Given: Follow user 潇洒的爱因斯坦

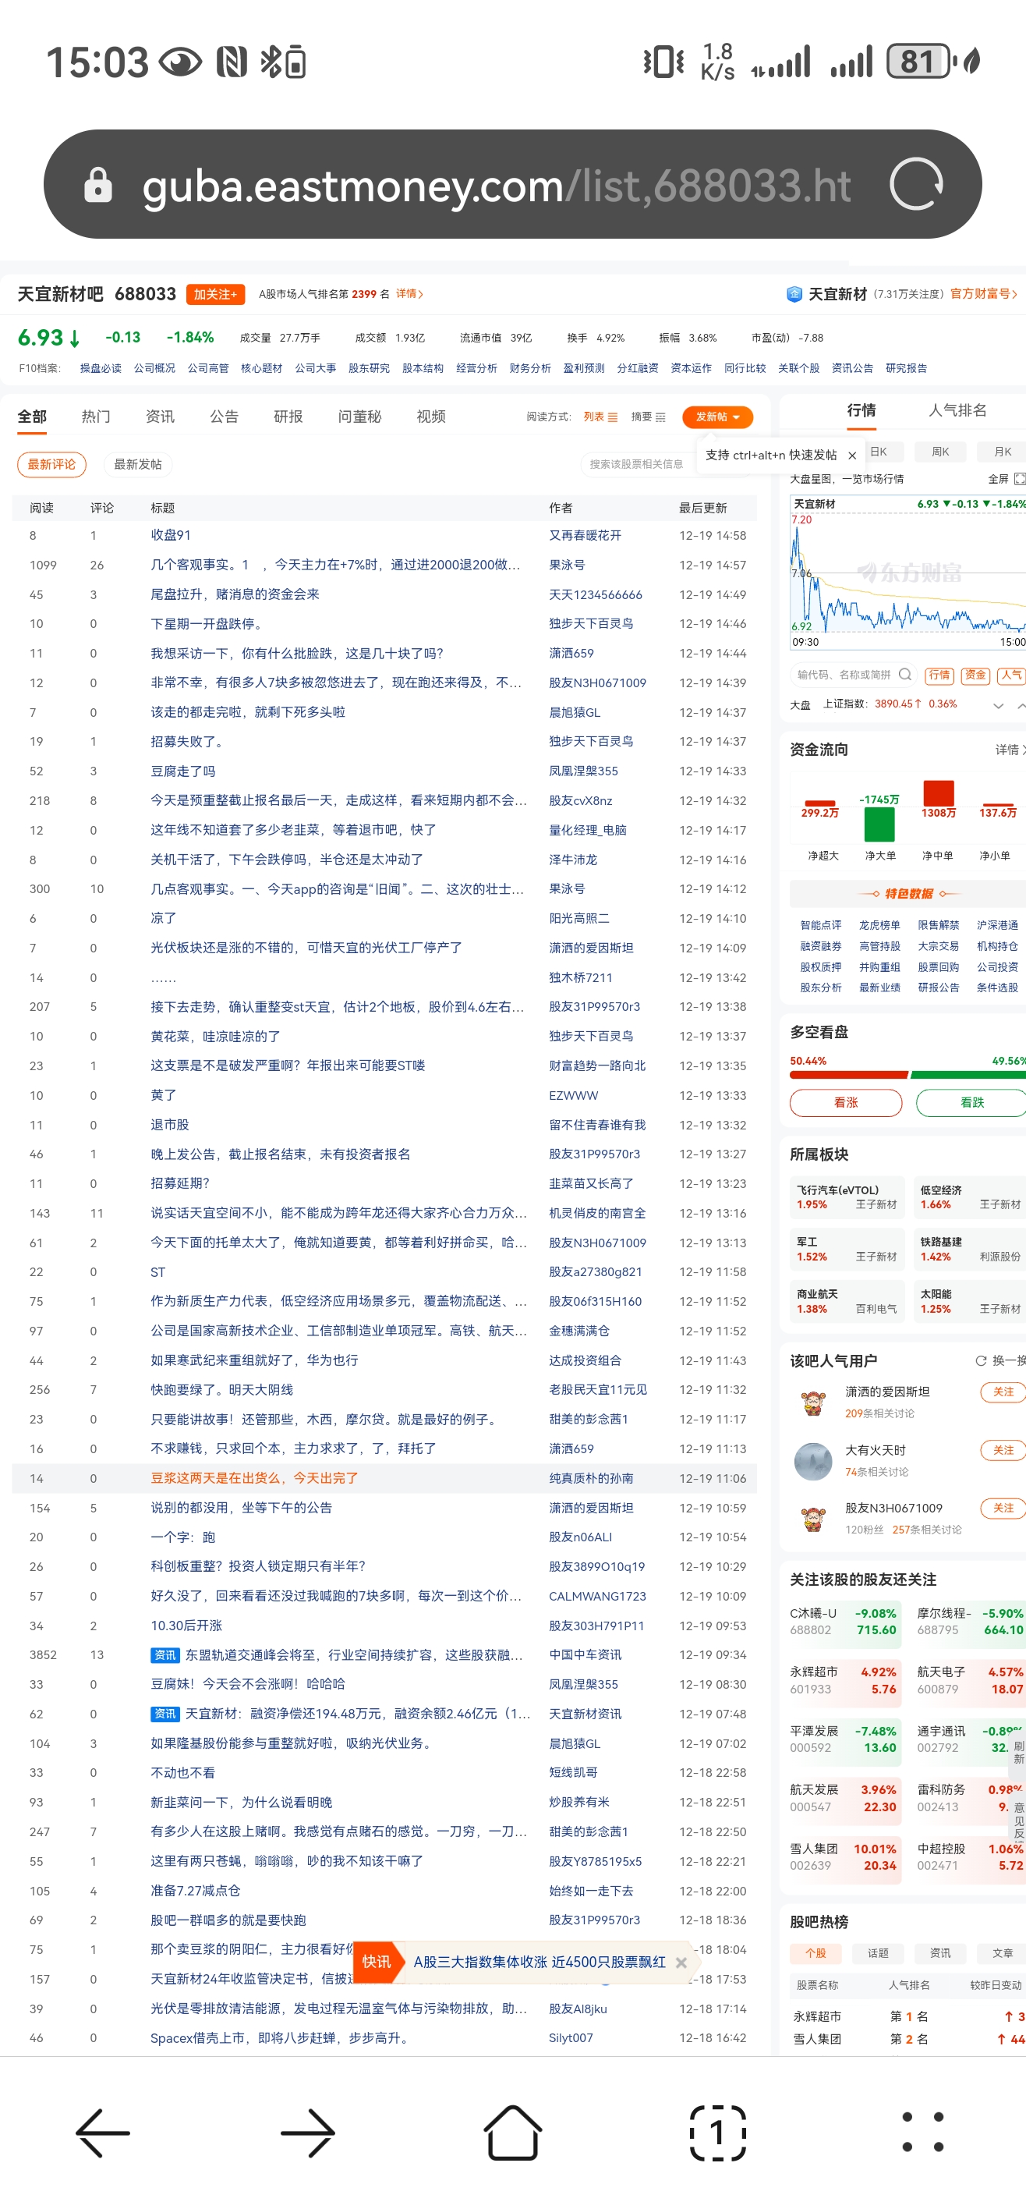Looking at the screenshot, I should 1003,1392.
